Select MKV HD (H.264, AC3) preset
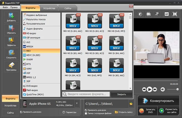 pos(95,23)
